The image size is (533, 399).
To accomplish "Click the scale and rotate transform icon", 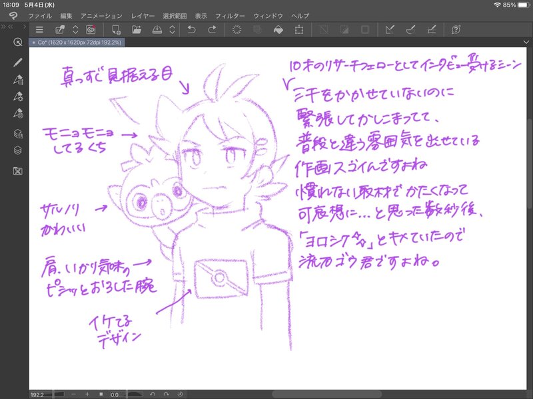I will pos(298,30).
